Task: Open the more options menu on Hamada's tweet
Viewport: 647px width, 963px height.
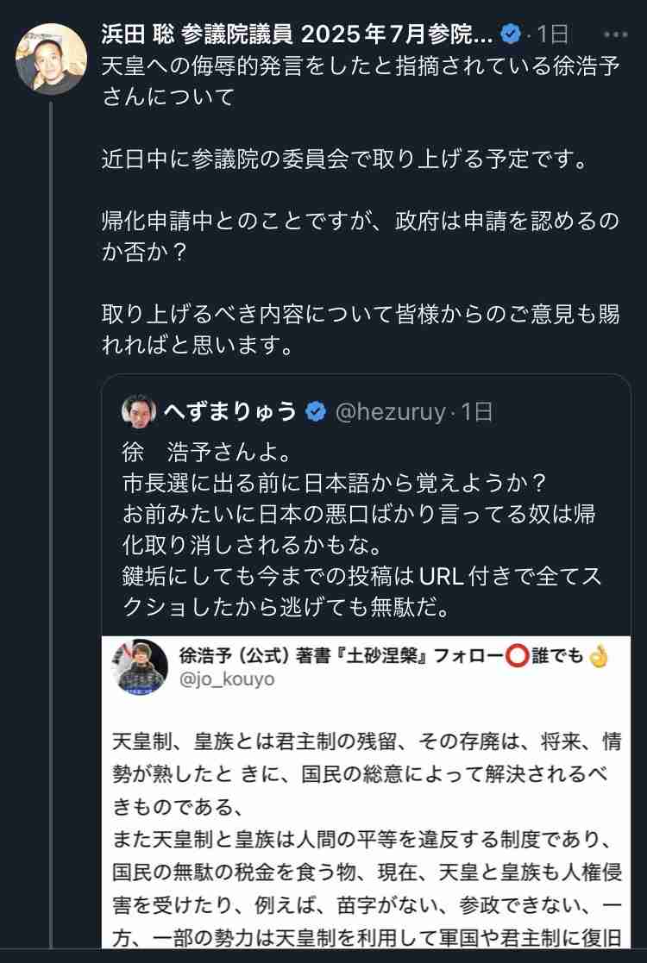Action: coord(616,34)
